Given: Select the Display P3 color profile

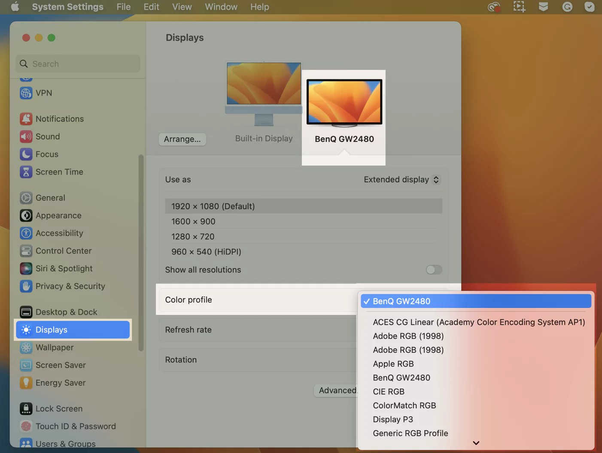Looking at the screenshot, I should click(x=392, y=419).
